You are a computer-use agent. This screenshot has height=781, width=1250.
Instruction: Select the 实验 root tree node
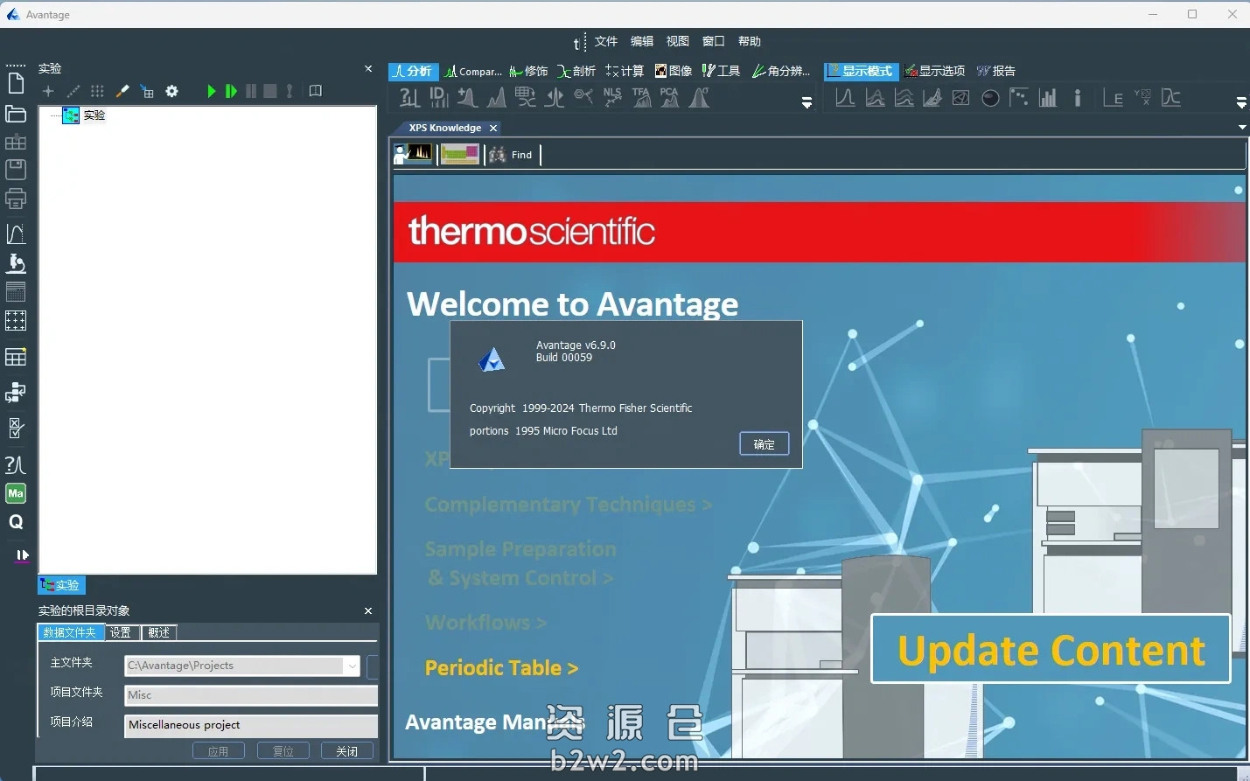94,115
